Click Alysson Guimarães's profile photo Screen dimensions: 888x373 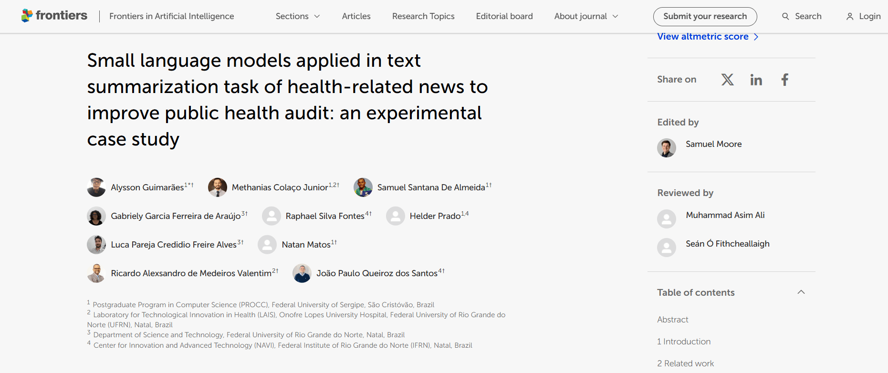point(96,187)
